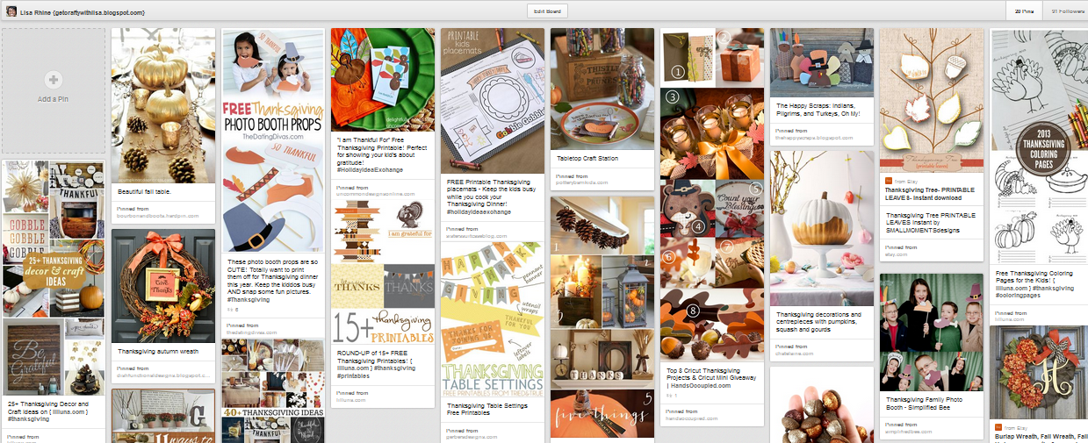Switch to the Pins count tab
The width and height of the screenshot is (1088, 443).
(x=1023, y=11)
